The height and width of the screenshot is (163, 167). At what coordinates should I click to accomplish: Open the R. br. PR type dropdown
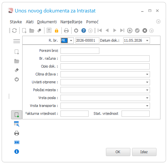pos(71,41)
